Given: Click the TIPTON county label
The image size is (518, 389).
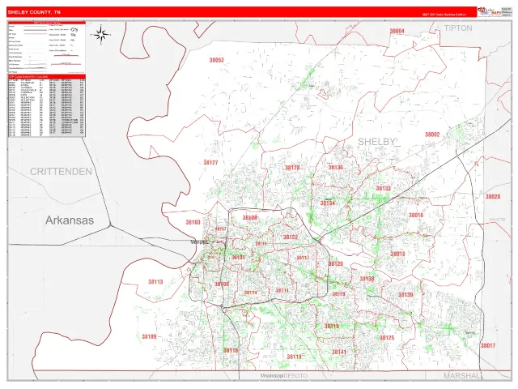Looking at the screenshot, I should 458,28.
